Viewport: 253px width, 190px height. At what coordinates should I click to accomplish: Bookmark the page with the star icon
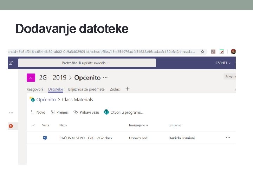pyautogui.click(x=202, y=51)
